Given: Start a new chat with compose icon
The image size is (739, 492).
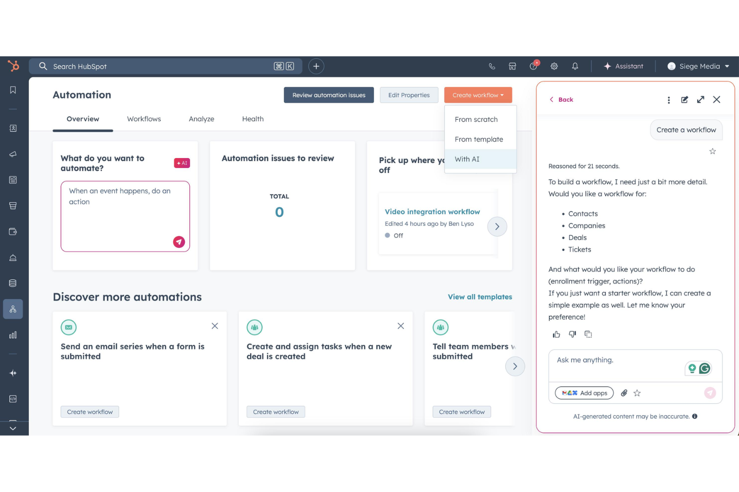Looking at the screenshot, I should (685, 100).
